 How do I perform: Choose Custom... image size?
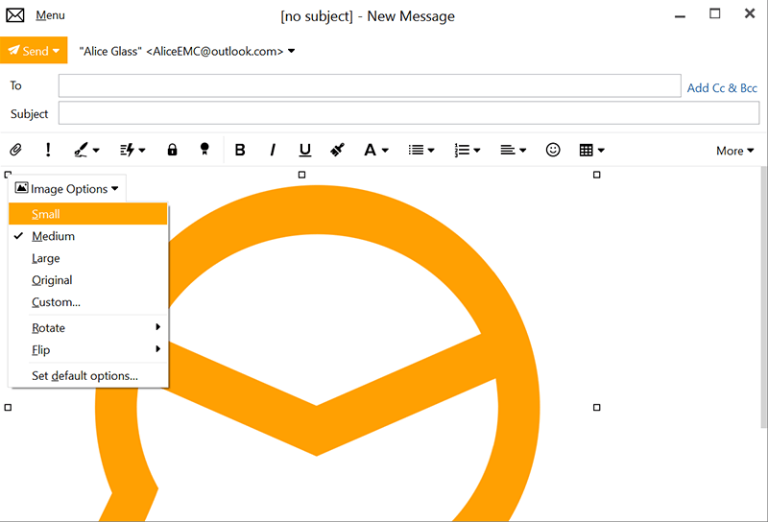tap(88, 302)
